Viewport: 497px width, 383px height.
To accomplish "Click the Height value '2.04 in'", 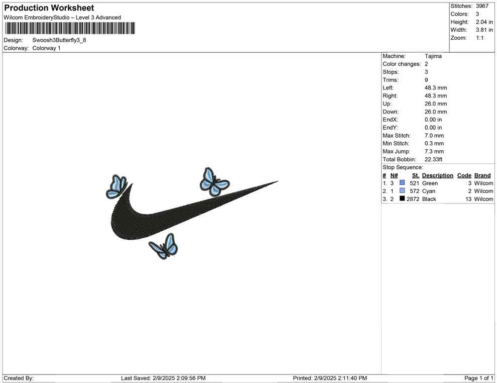I will coord(484,22).
